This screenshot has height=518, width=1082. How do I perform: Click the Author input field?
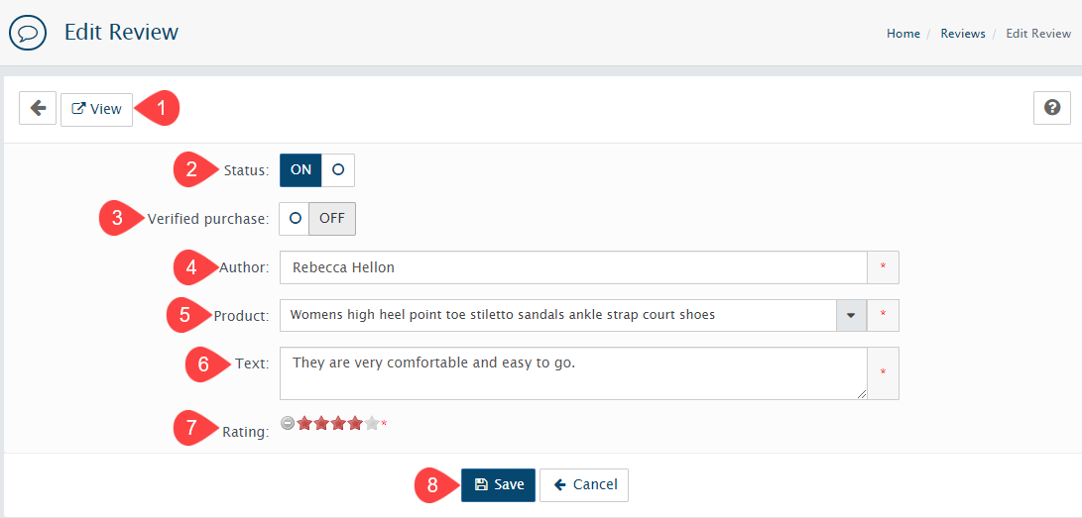(x=573, y=267)
